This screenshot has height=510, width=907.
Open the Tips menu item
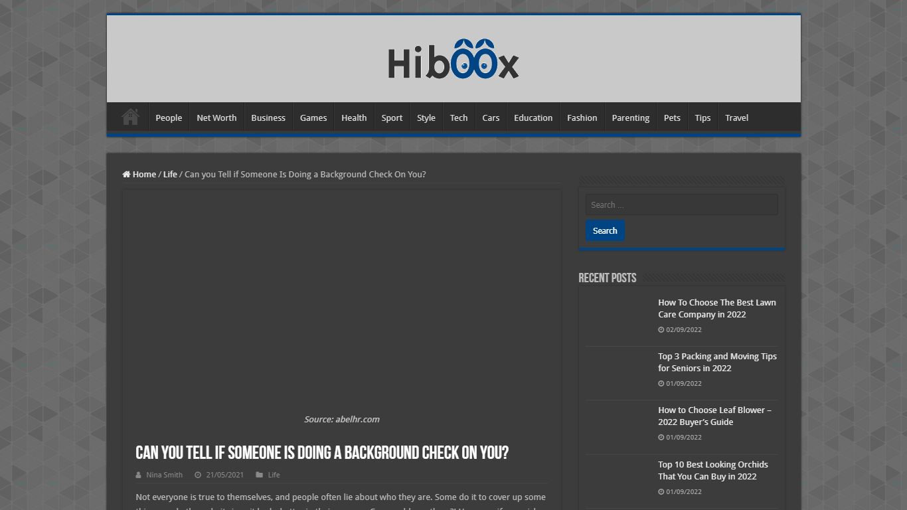[x=702, y=118]
